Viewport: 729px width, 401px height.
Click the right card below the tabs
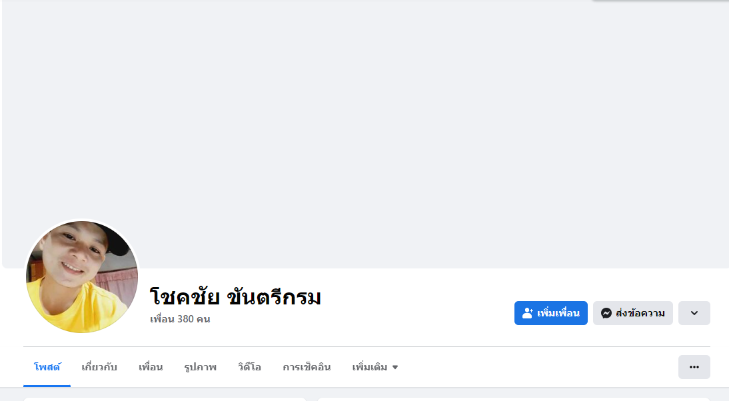click(513, 399)
